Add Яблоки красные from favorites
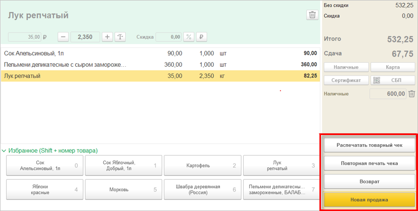Image resolution: width=418 pixels, height=211 pixels. tap(44, 189)
